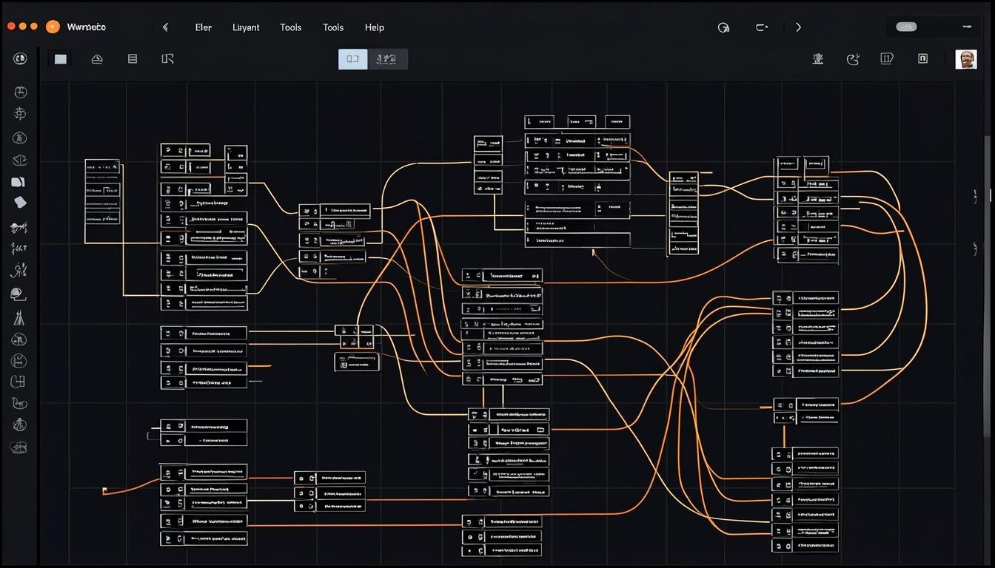
Task: Click the sun-shaped gear icon in the sidebar
Action: (20, 113)
